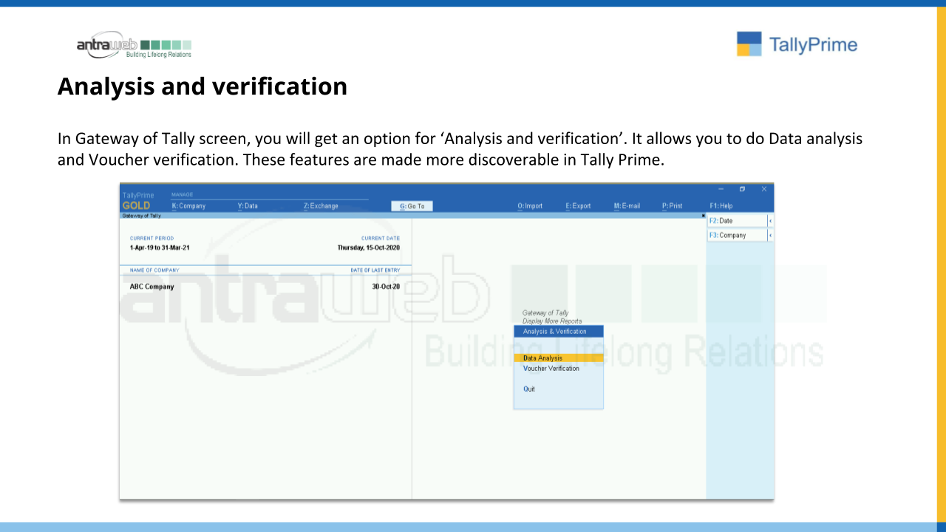The height and width of the screenshot is (532, 946).
Task: Click current date Thursday, 15-Oct-2020
Action: [x=369, y=248]
